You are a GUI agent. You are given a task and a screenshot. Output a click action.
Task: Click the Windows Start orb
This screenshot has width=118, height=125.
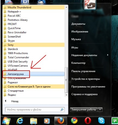[6, 121]
